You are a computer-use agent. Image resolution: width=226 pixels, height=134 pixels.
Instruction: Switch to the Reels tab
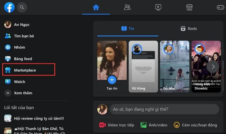coord(189,29)
